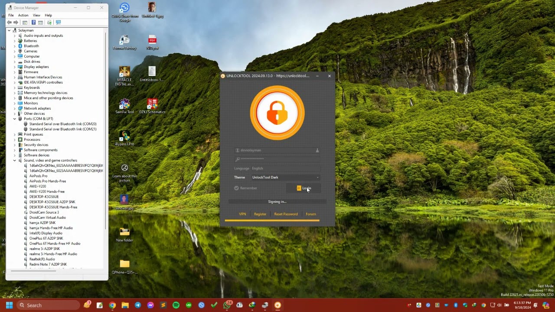Select the MIRACLE DIGITAL desktop icon
Image resolution: width=555 pixels, height=312 pixels.
pyautogui.click(x=124, y=76)
